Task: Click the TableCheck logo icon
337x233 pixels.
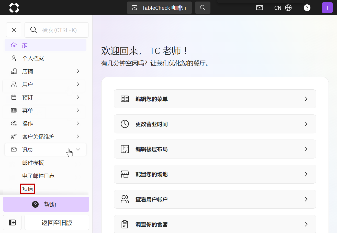Action: [14, 8]
